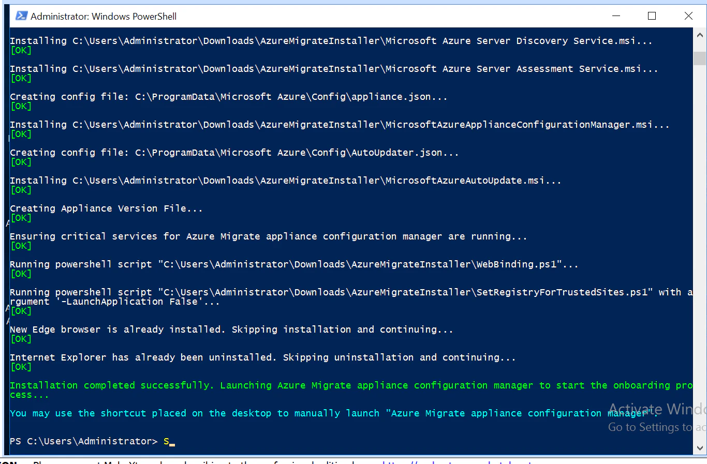Click the vertical scrollbar thumb

pos(700,58)
